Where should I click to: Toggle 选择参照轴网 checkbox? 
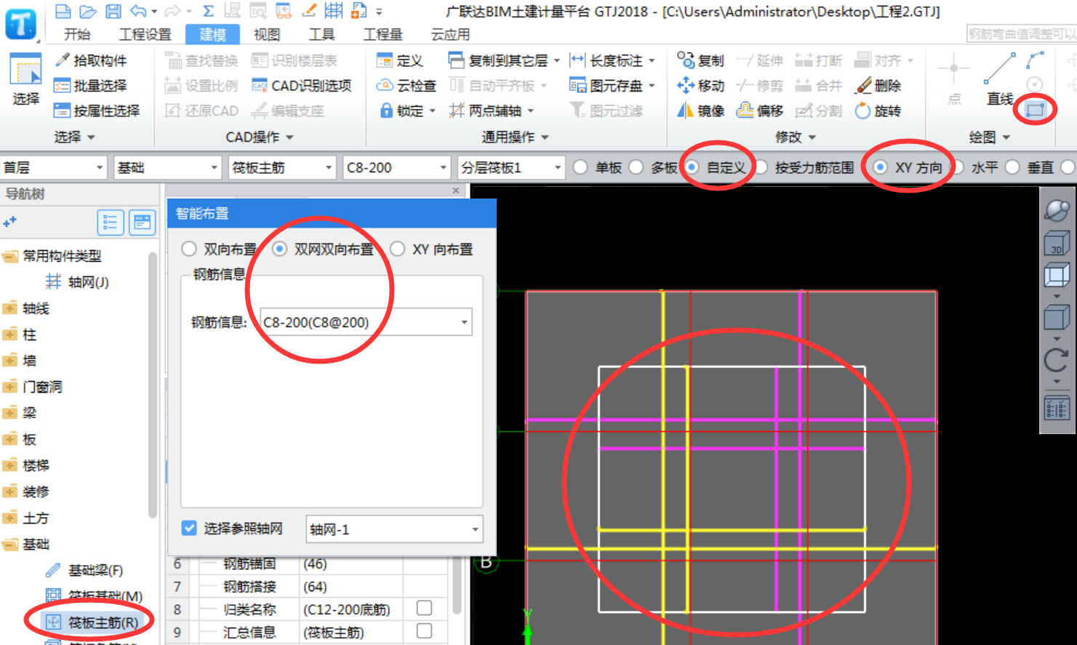pos(189,529)
